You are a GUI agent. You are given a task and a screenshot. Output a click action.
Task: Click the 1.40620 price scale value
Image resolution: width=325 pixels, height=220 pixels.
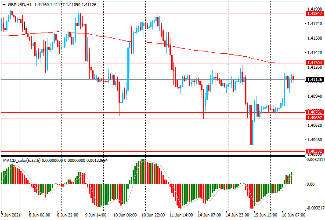click(315, 125)
